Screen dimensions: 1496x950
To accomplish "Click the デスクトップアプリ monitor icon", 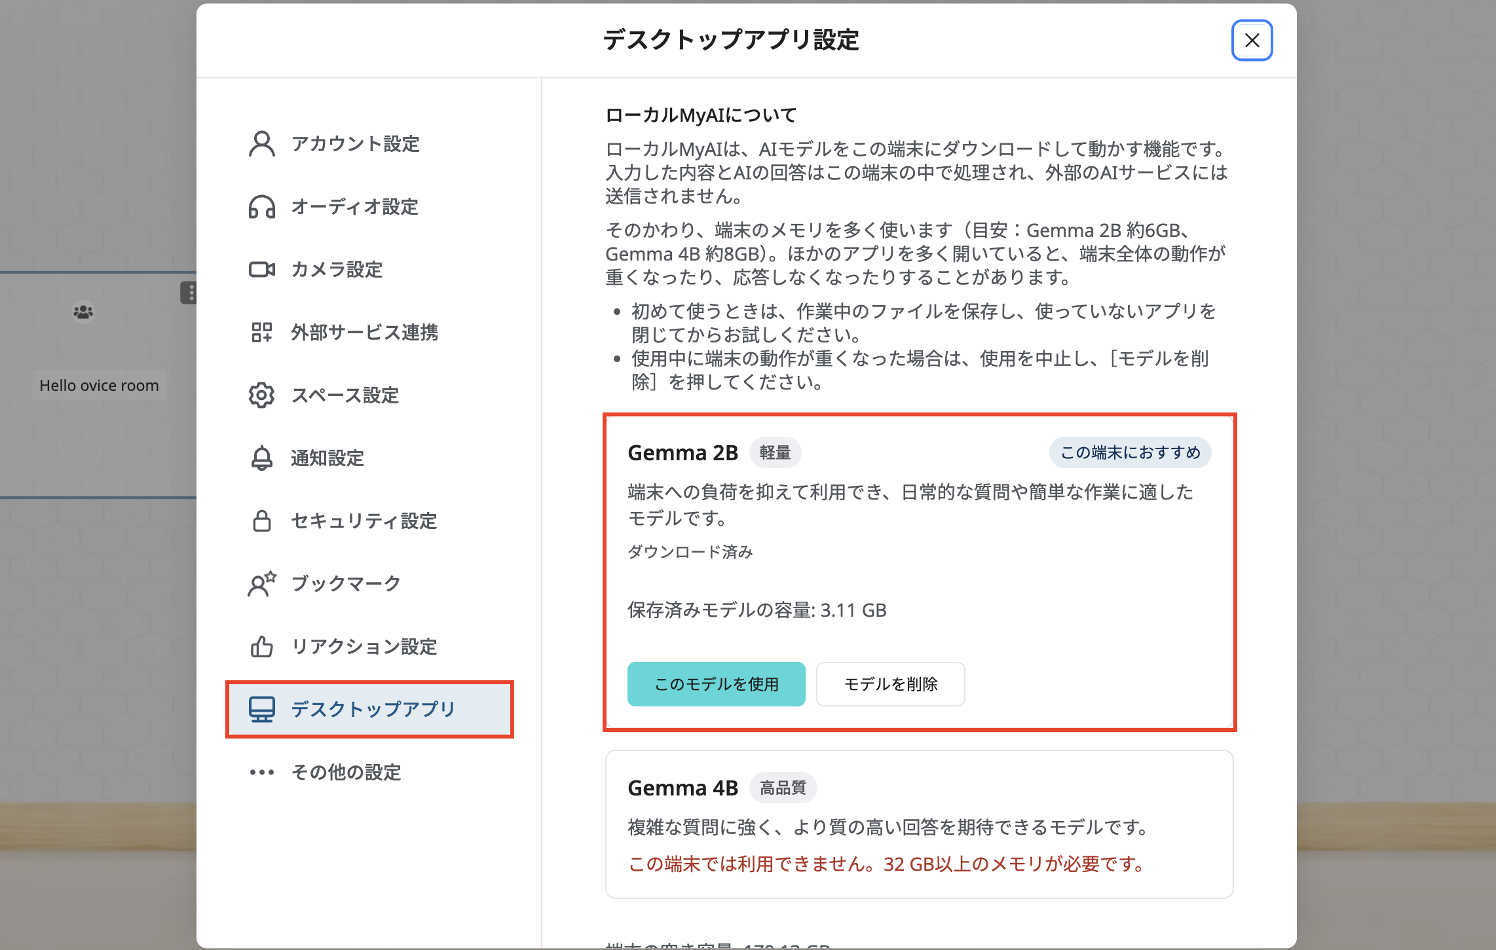I will coord(262,709).
